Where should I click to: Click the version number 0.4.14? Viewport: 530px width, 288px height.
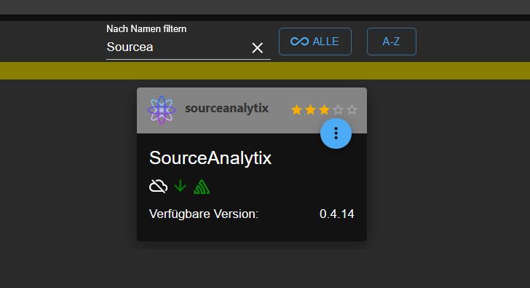coord(336,214)
